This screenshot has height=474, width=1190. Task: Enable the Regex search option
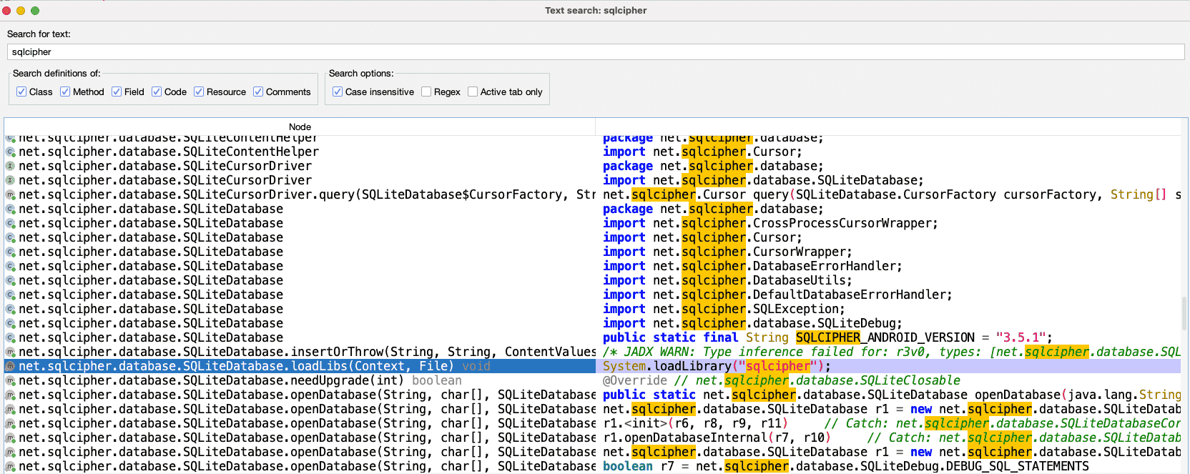point(426,92)
